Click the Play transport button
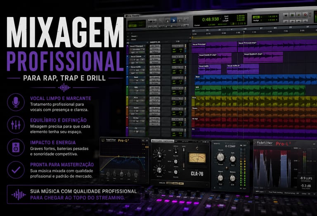This screenshot has width=317, height=216. tap(298, 15)
